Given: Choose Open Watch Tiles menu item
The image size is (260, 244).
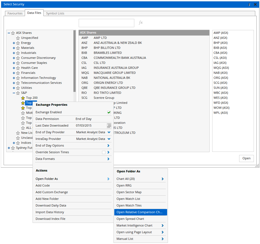Looking at the screenshot, I should pyautogui.click(x=141, y=205).
